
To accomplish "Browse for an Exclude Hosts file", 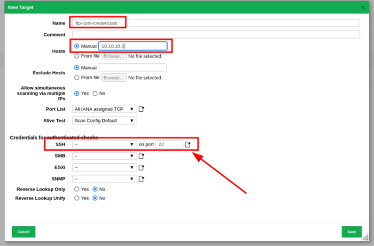I will pyautogui.click(x=114, y=78).
